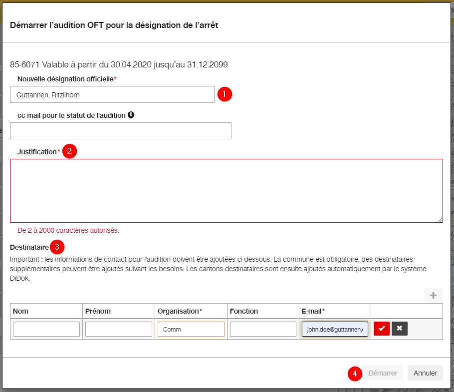Click the Destinataire section heading
The height and width of the screenshot is (392, 454).
pos(29,247)
